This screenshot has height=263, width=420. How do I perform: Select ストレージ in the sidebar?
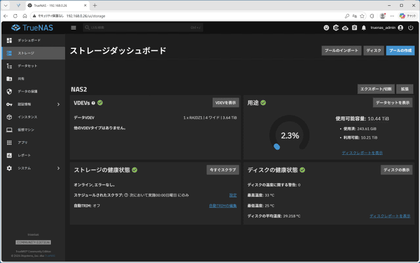pyautogui.click(x=33, y=53)
